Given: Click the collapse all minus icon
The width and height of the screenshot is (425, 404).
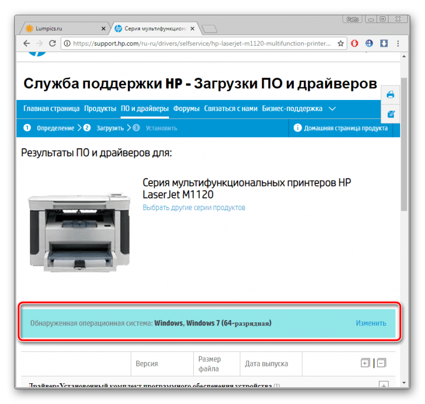Looking at the screenshot, I should tap(381, 363).
